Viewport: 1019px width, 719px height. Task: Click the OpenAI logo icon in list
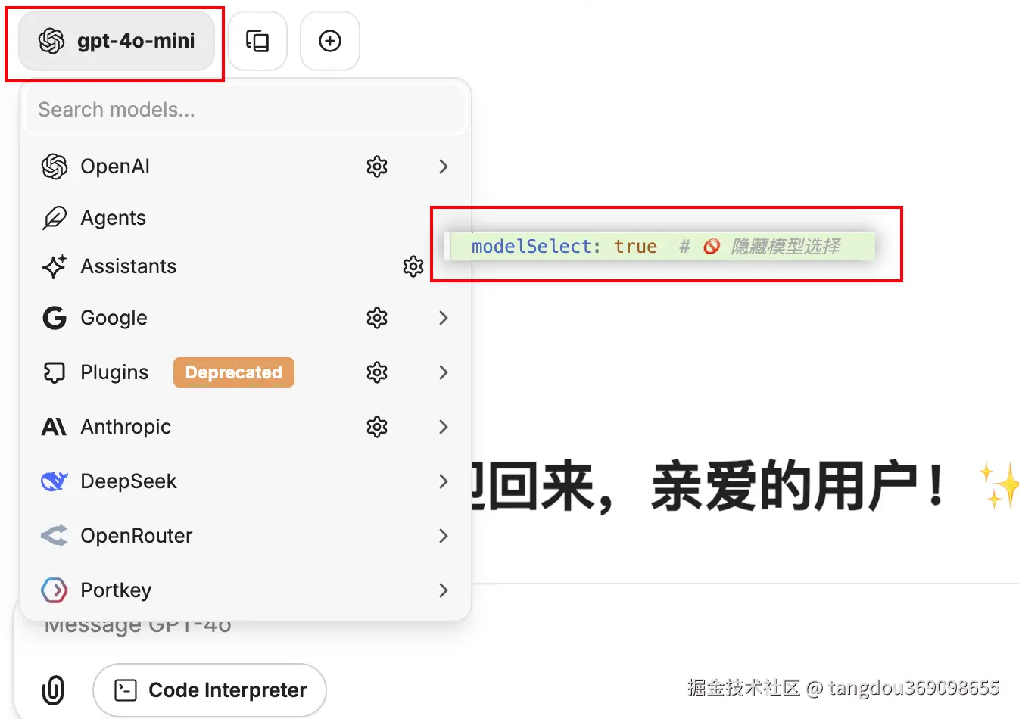pos(55,167)
